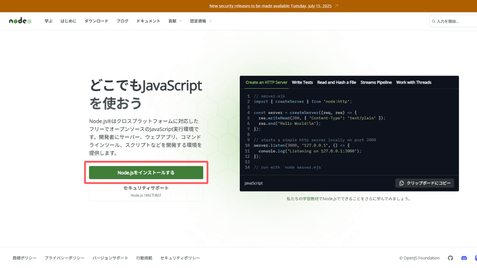The width and height of the screenshot is (477, 268).
Task: Click クリップボードにコピー button
Action: pyautogui.click(x=424, y=183)
